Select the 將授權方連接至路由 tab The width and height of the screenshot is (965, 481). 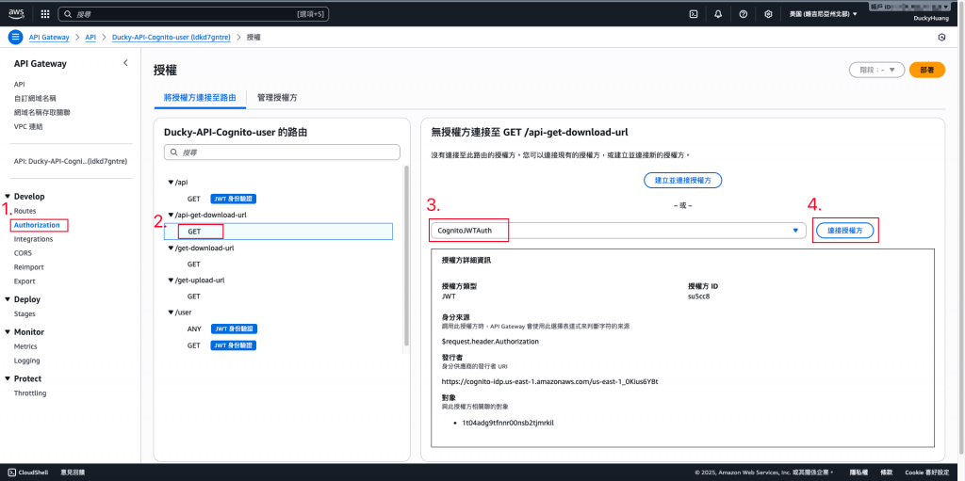tap(200, 97)
